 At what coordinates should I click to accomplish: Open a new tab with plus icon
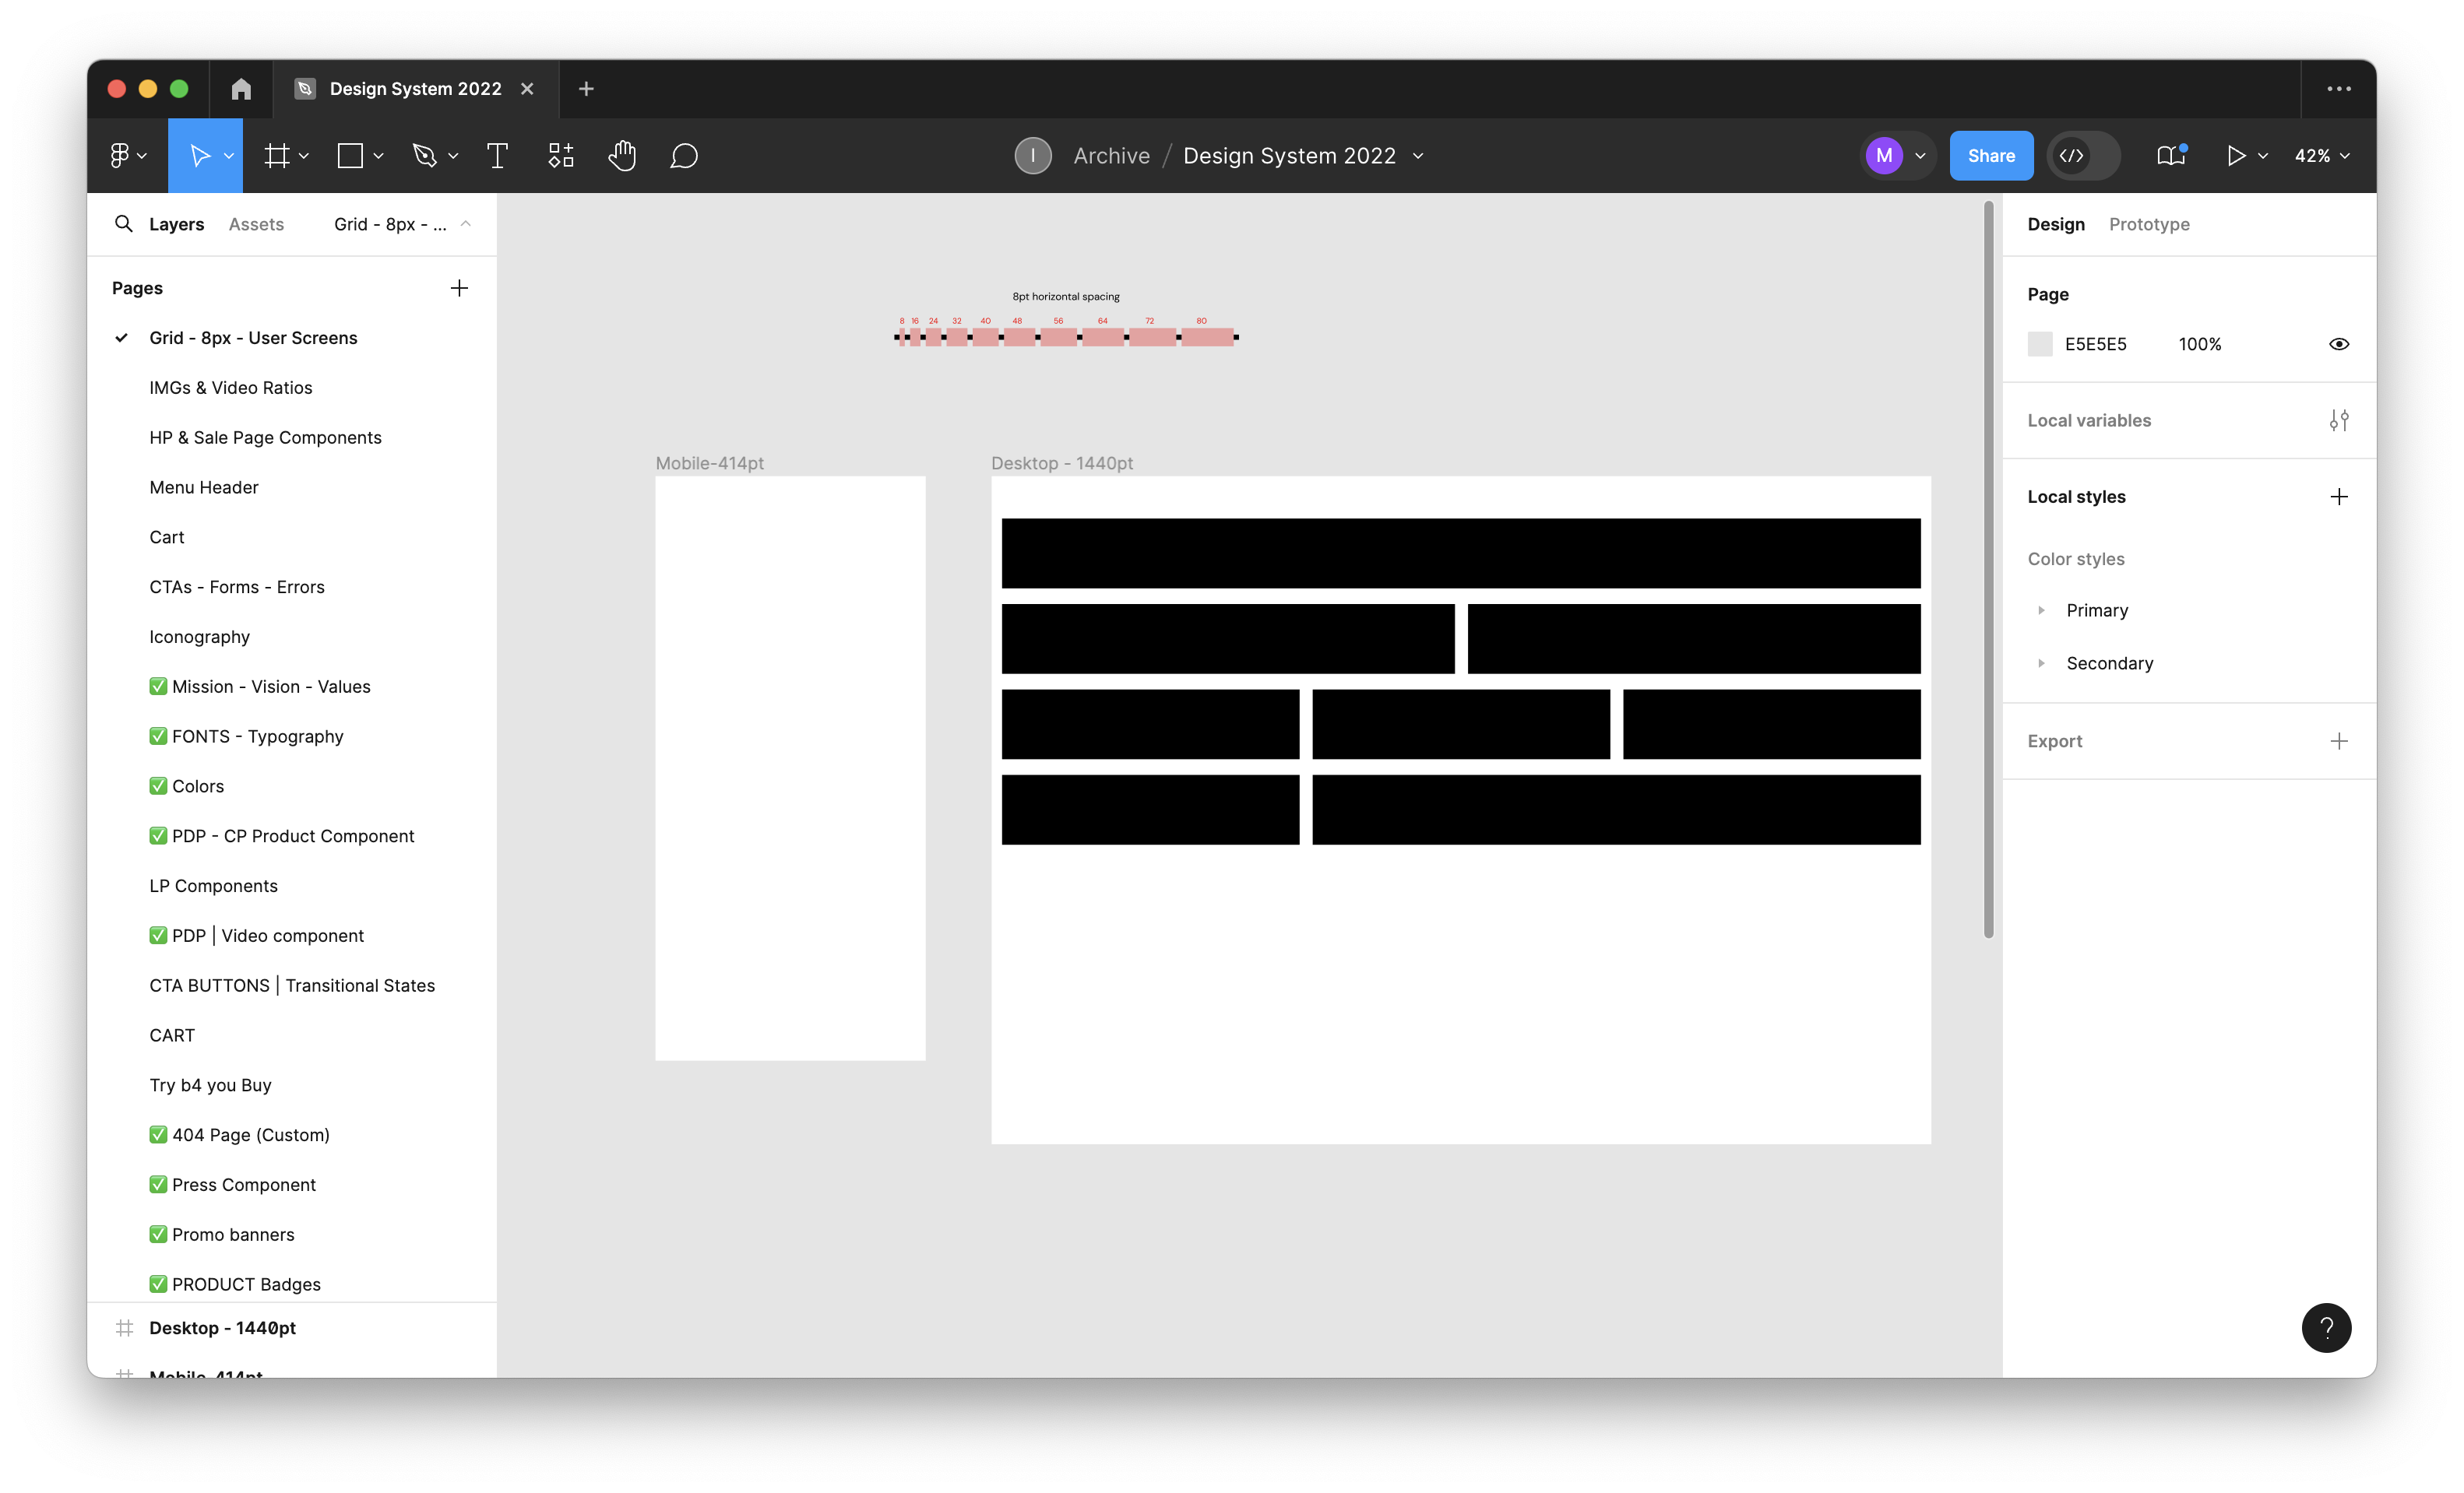pyautogui.click(x=586, y=89)
